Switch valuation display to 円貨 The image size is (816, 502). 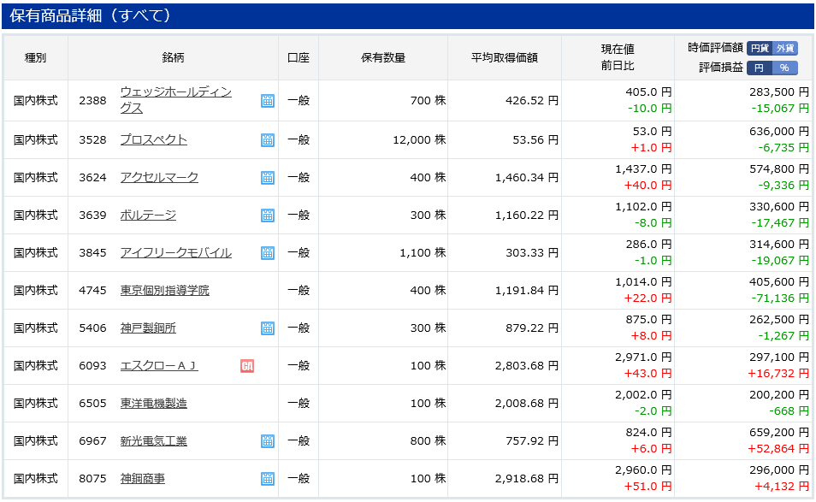pos(760,49)
